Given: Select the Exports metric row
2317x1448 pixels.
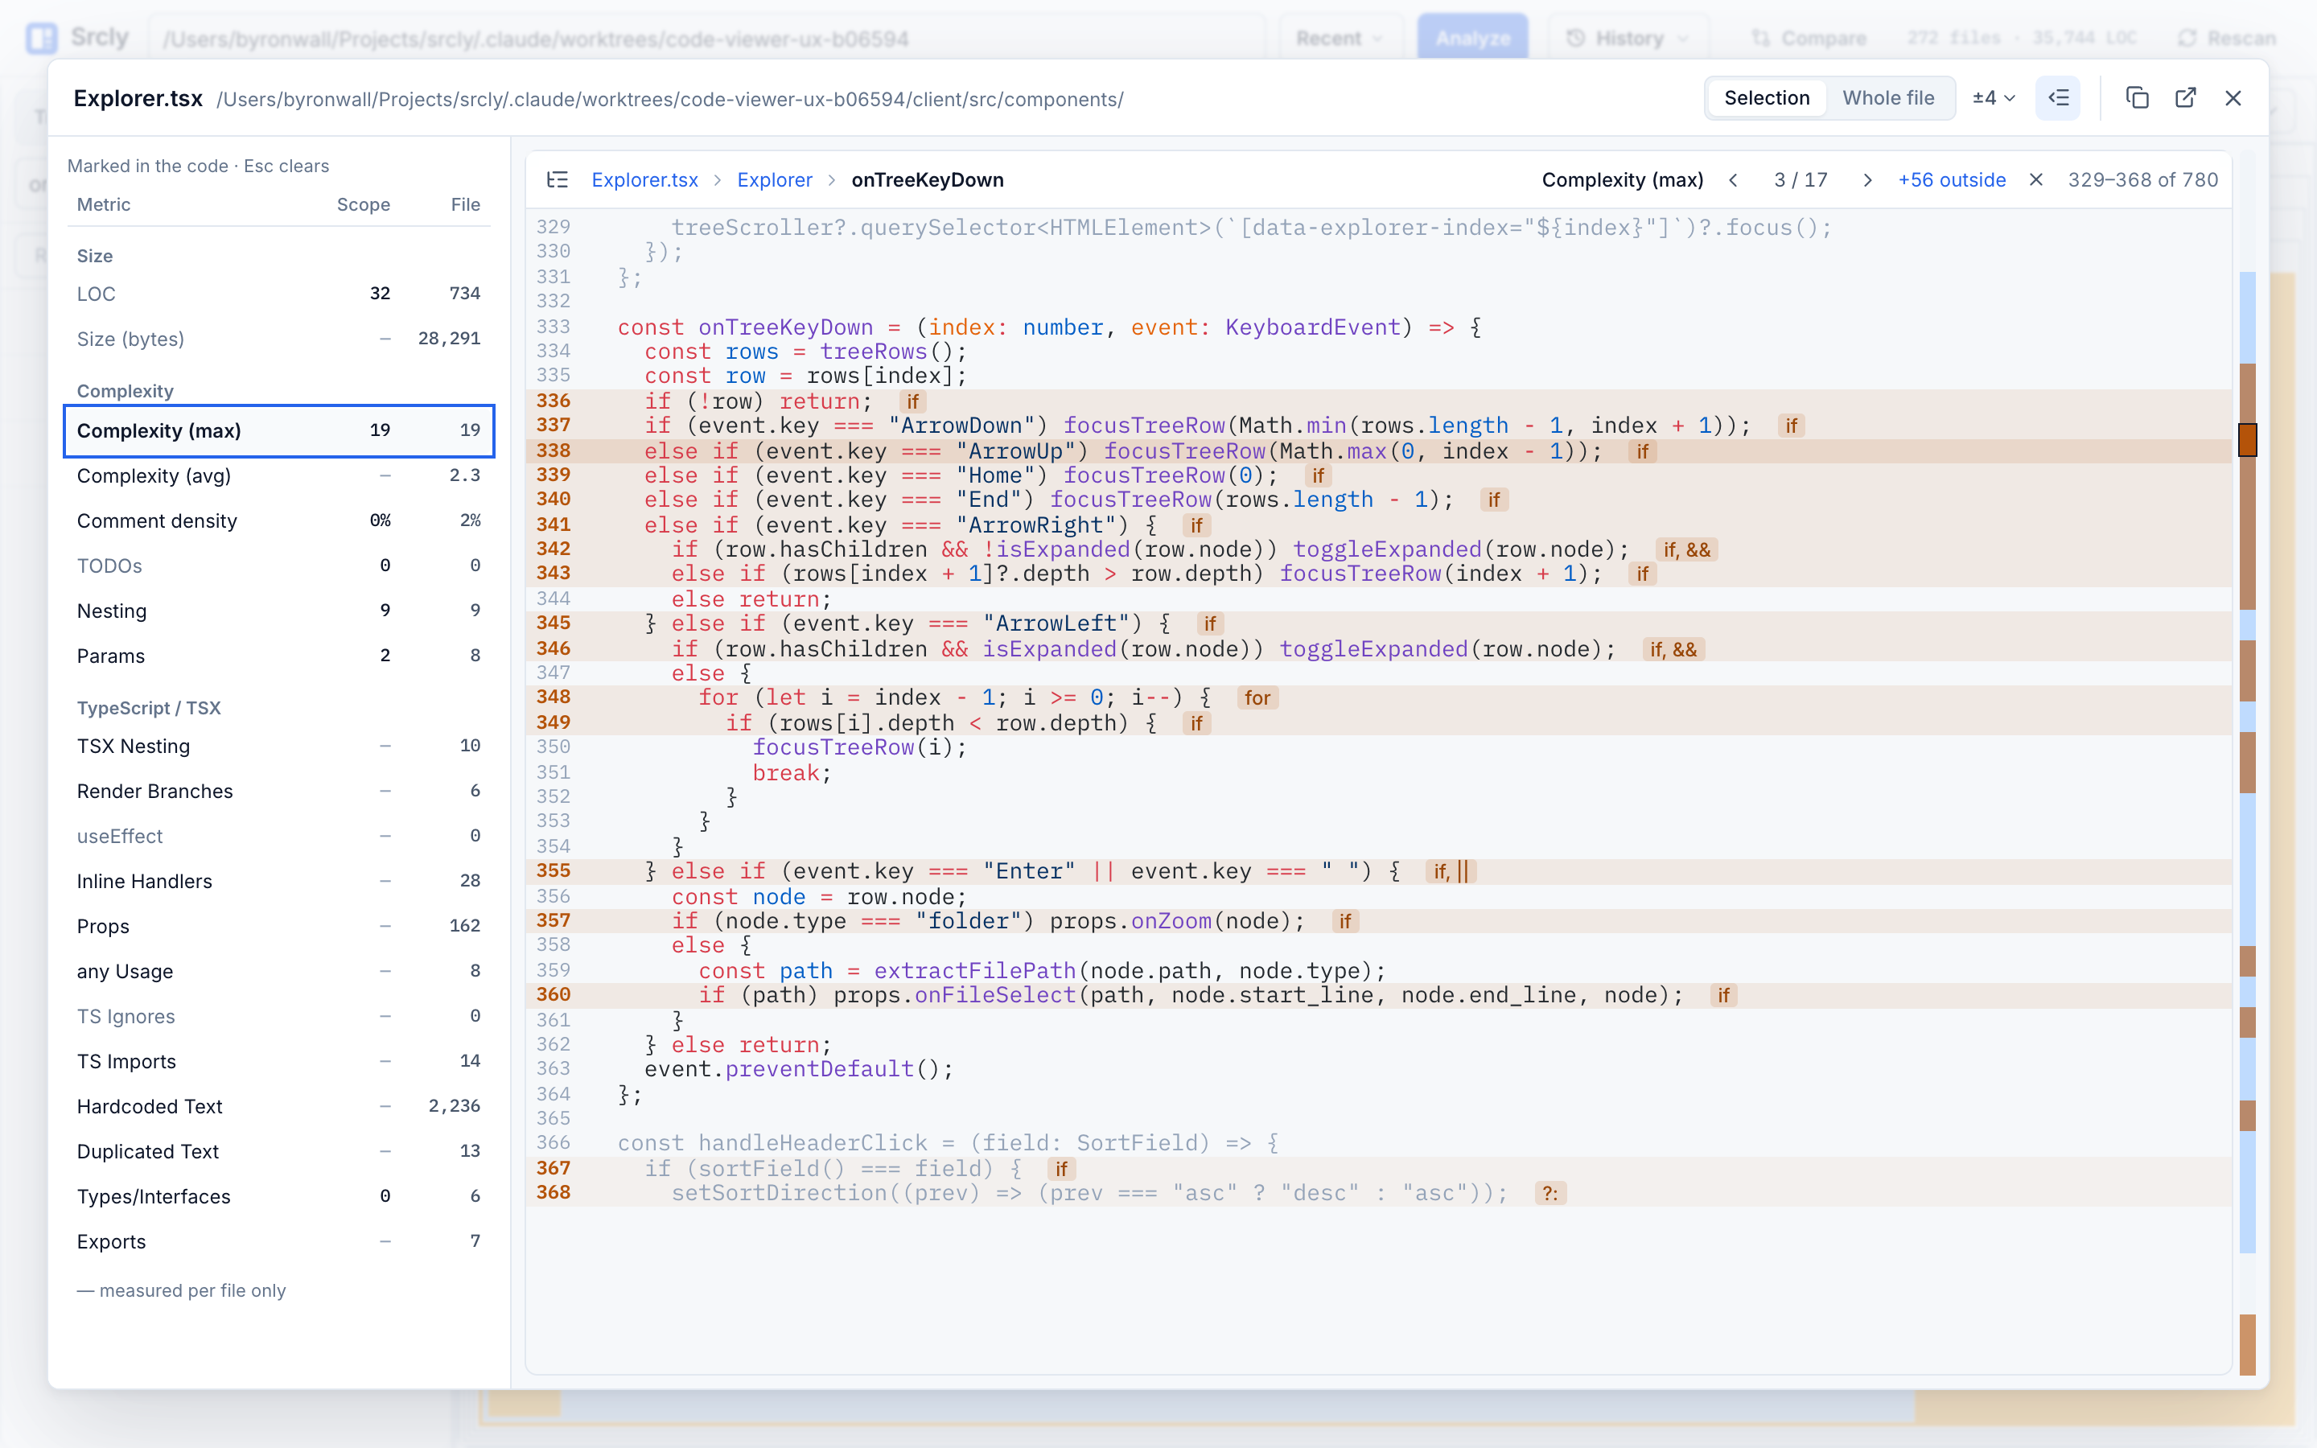Looking at the screenshot, I should (x=278, y=1240).
